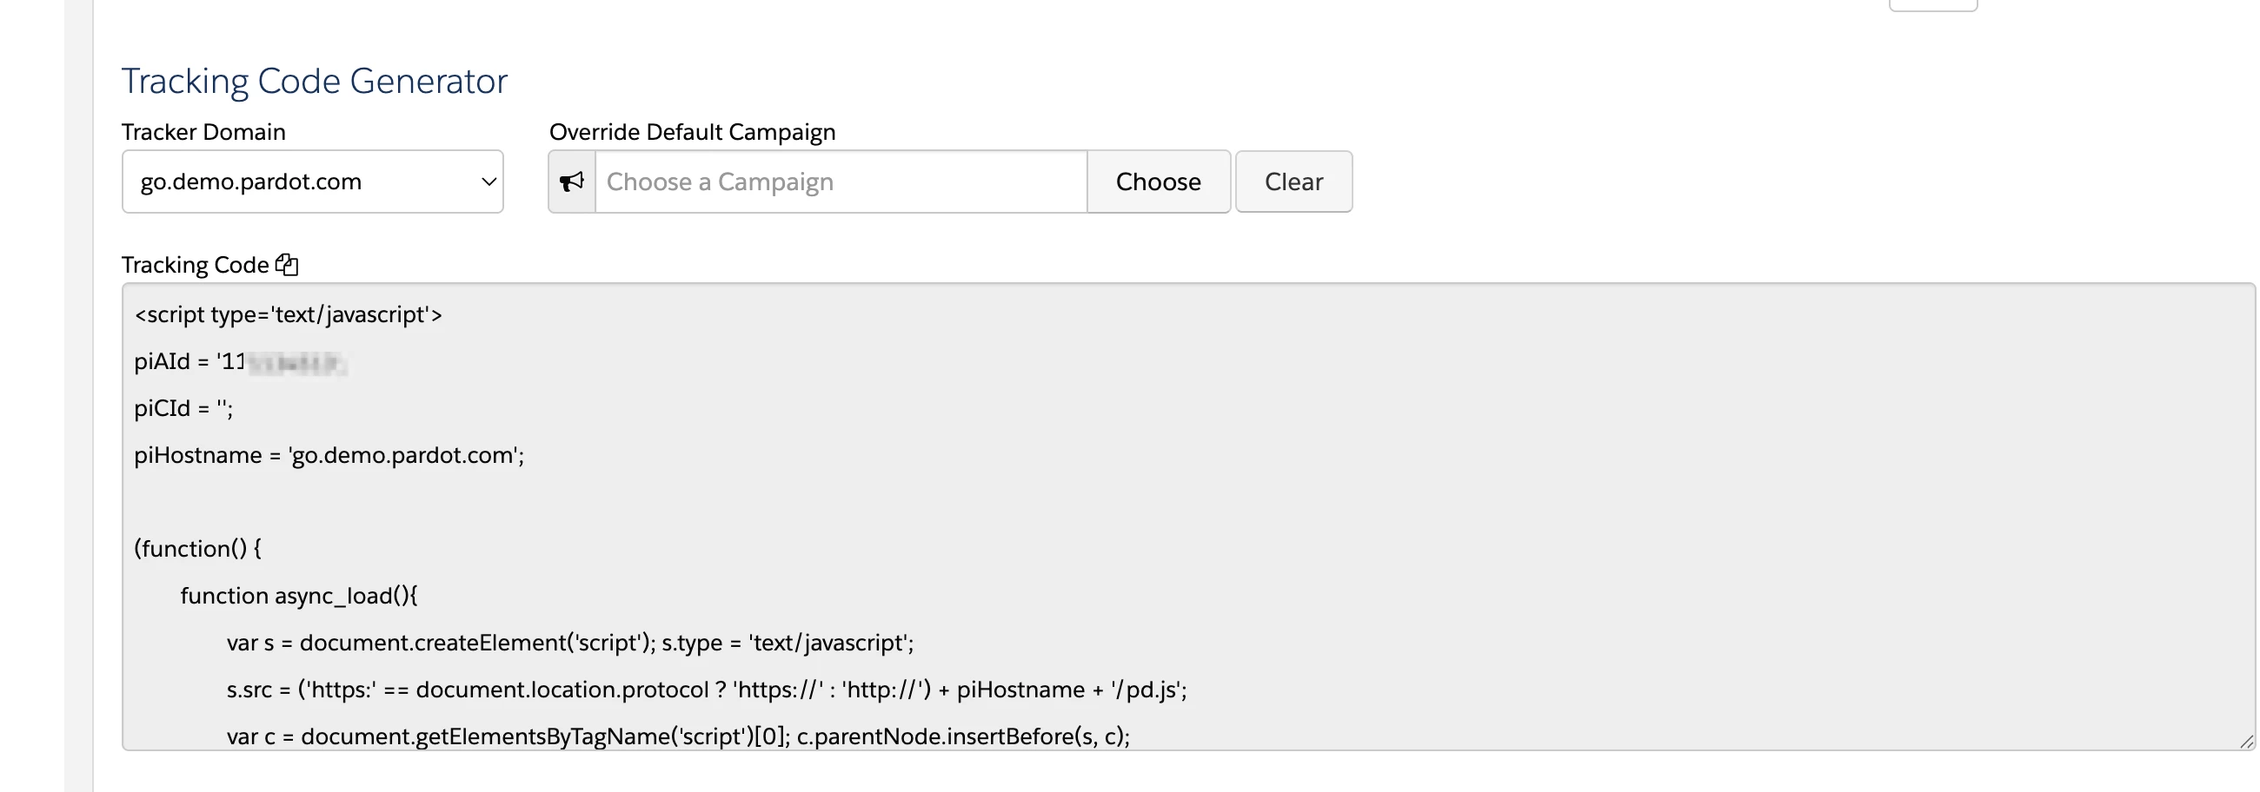The height and width of the screenshot is (792, 2260).
Task: Click the Choose button
Action: pos(1158,181)
